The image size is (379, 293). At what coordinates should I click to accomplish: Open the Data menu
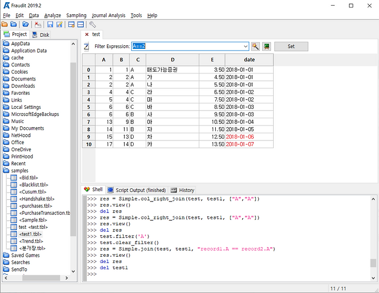click(x=34, y=15)
